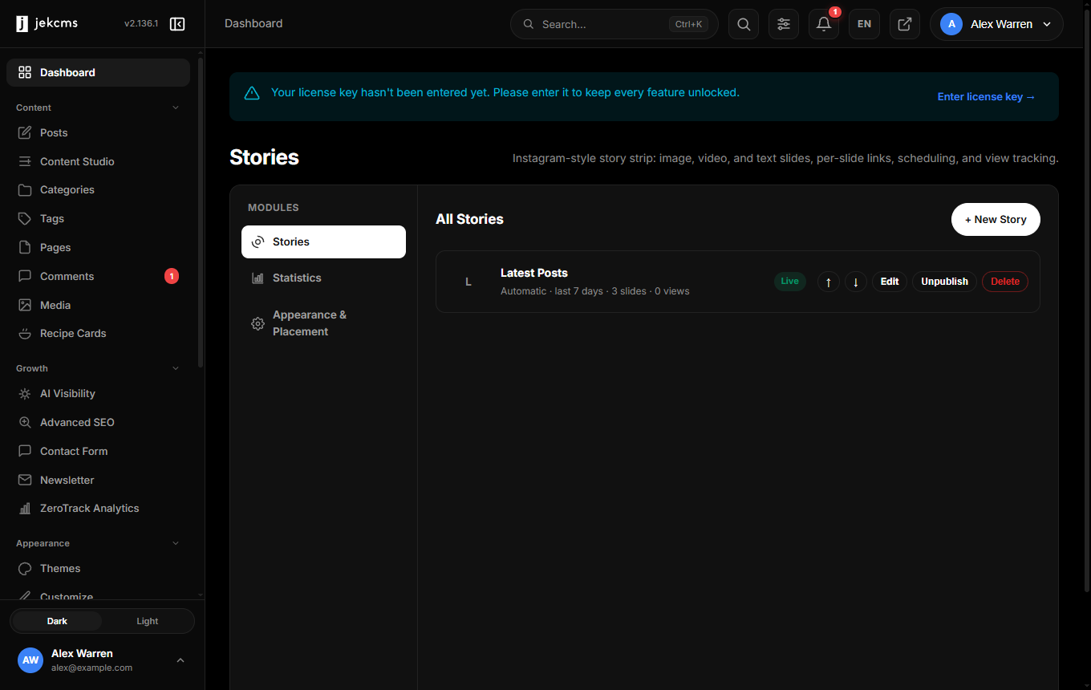Click the Newsletter envelope icon

click(25, 480)
